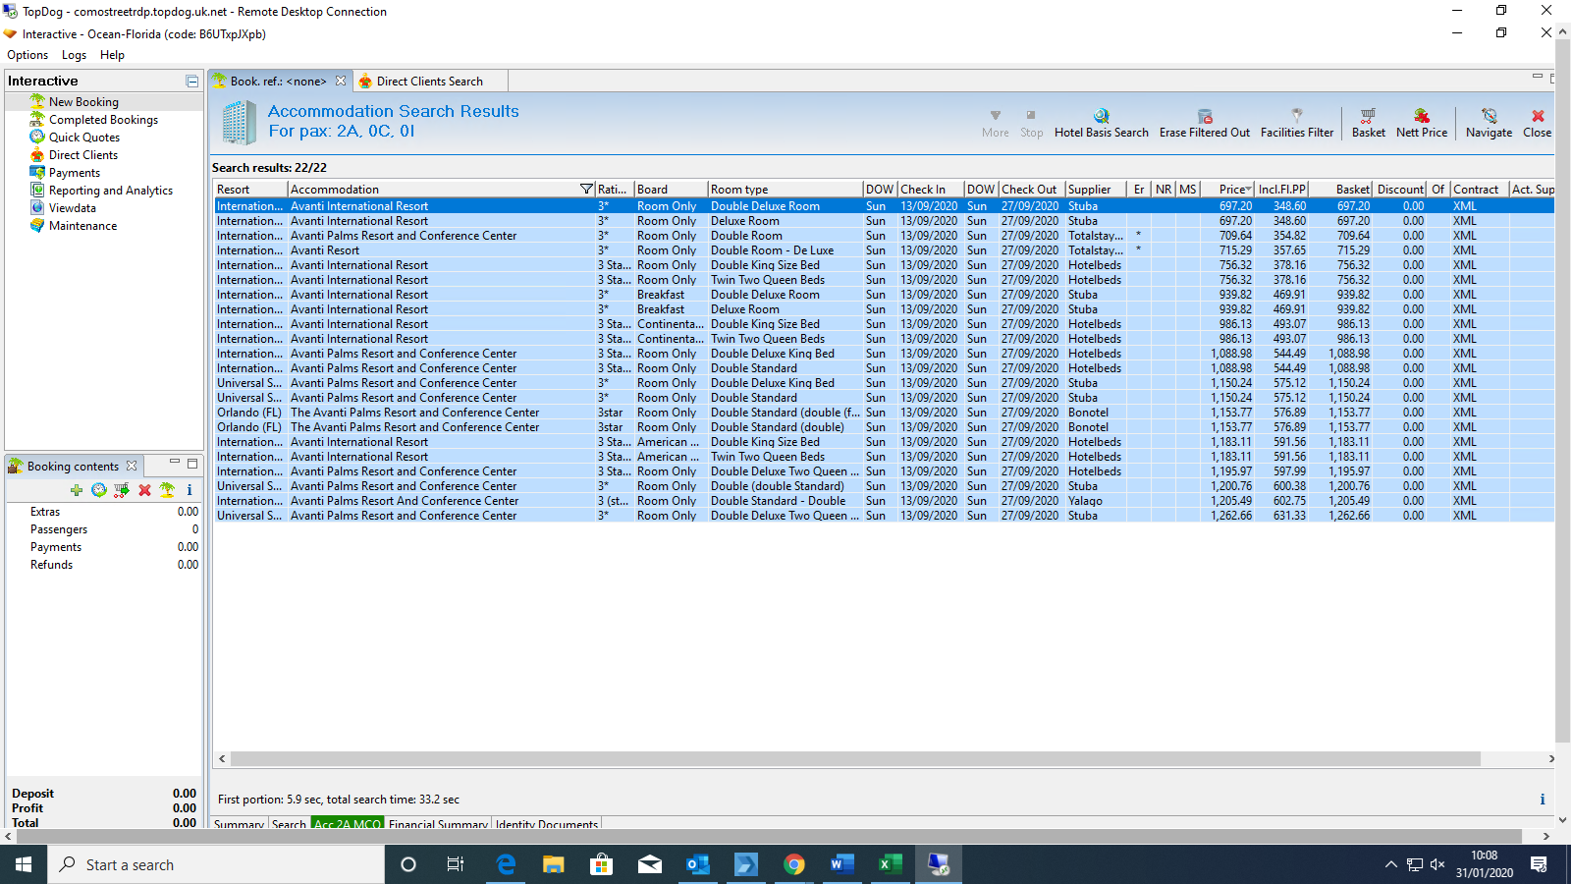Image resolution: width=1571 pixels, height=884 pixels.
Task: Open the Logs menu
Action: pyautogui.click(x=74, y=55)
